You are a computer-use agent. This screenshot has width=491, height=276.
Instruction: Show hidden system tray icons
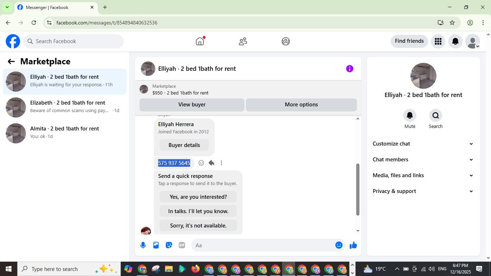(397, 269)
